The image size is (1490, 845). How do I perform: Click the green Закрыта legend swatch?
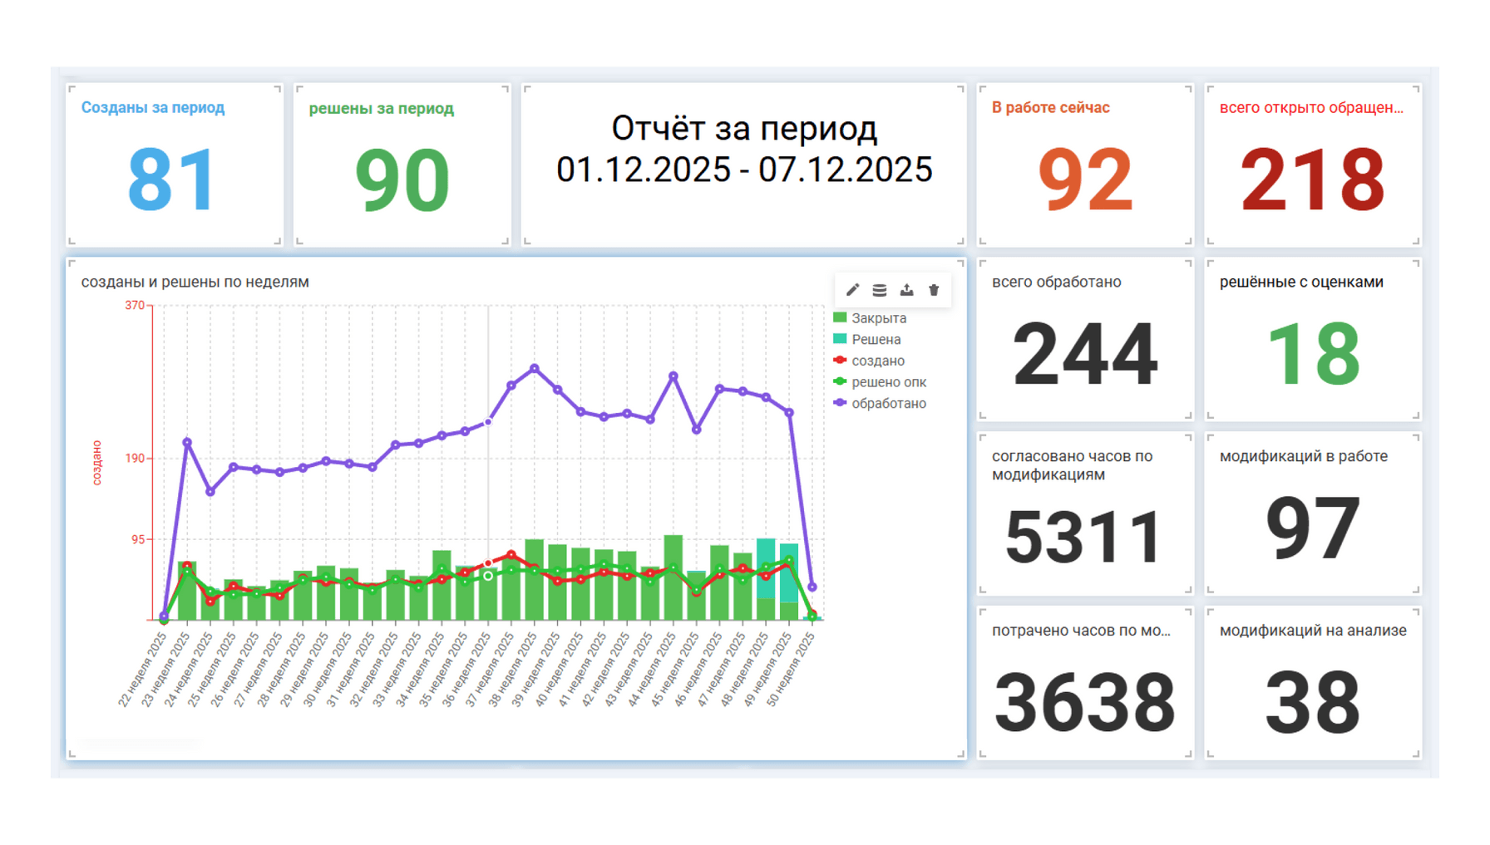[840, 318]
